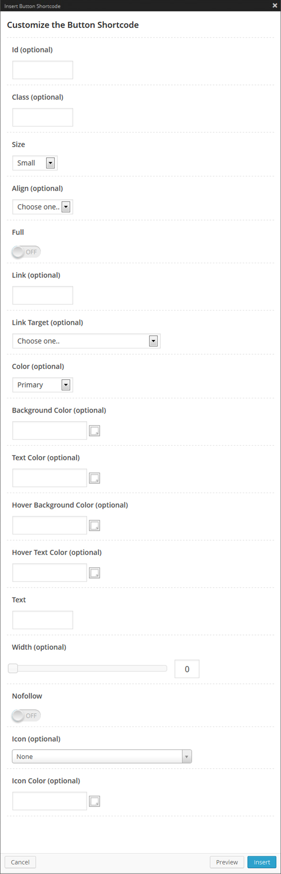
Task: Open the Hover Background Color picker swatch
Action: pyautogui.click(x=94, y=525)
